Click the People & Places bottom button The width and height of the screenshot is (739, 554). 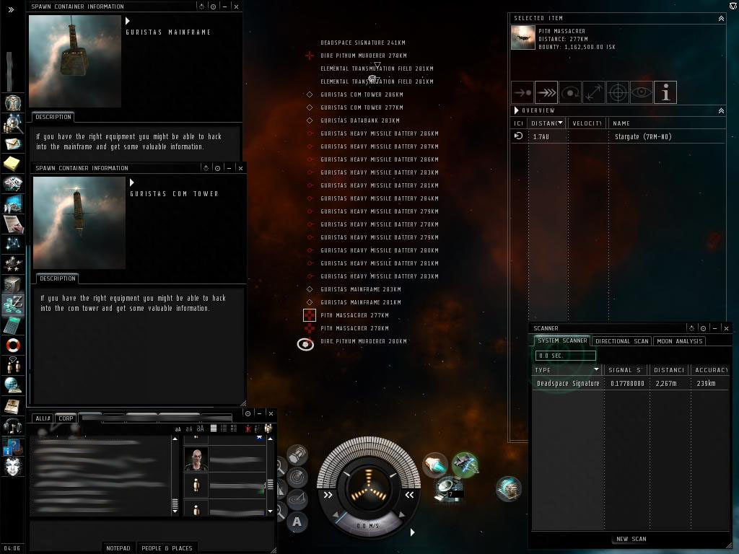[x=167, y=548]
